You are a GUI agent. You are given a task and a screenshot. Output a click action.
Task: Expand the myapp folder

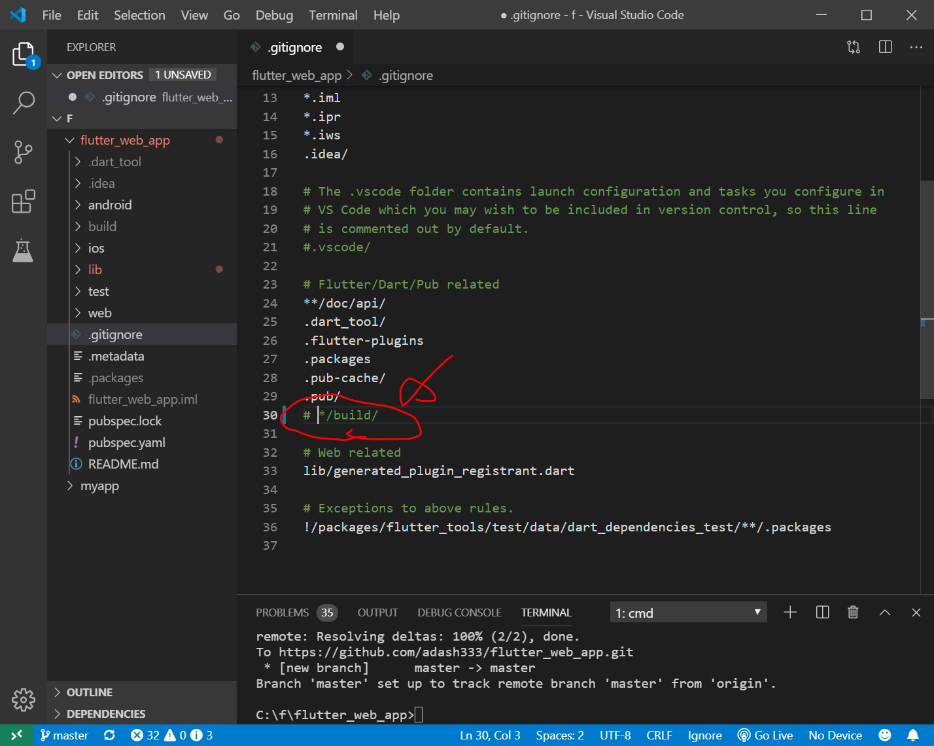(99, 486)
